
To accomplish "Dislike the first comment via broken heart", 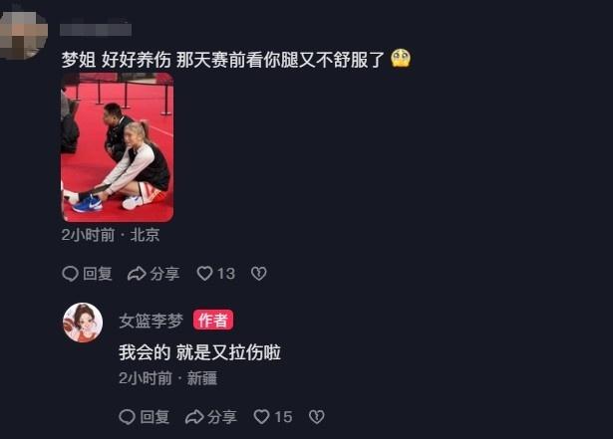I will (x=259, y=274).
